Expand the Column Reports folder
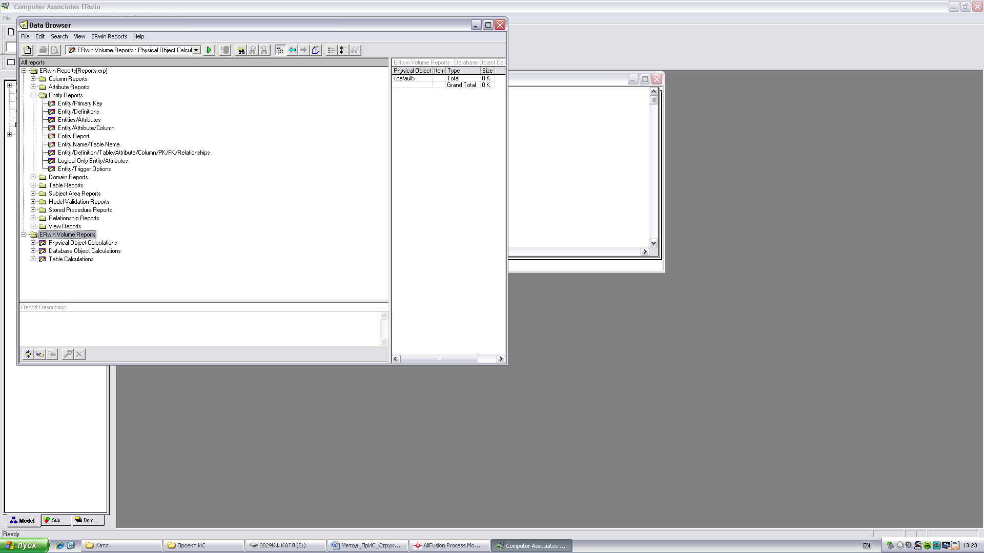 33,79
